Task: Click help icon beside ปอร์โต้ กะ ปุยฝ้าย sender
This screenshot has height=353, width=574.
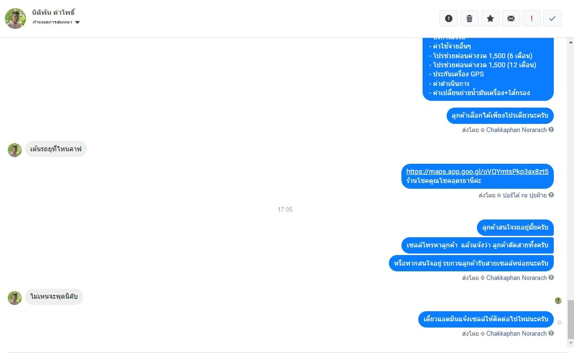Action: (551, 195)
